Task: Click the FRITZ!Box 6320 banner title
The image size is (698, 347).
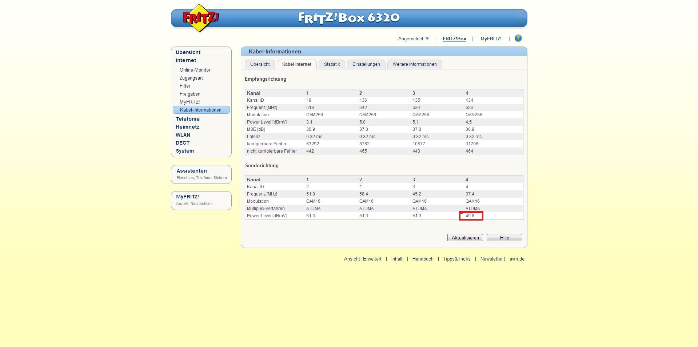Action: click(x=349, y=17)
